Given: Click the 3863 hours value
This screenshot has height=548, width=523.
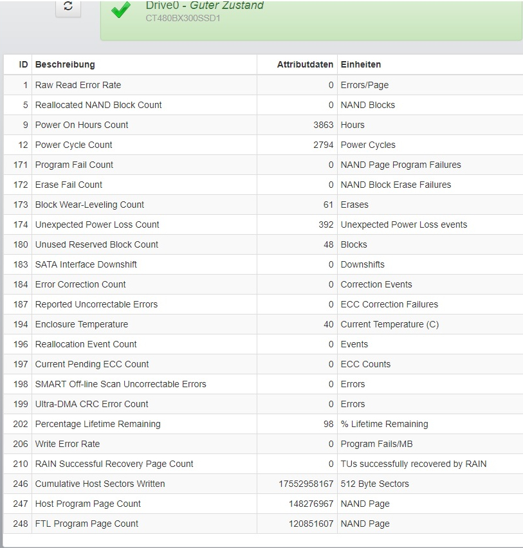Looking at the screenshot, I should point(324,125).
